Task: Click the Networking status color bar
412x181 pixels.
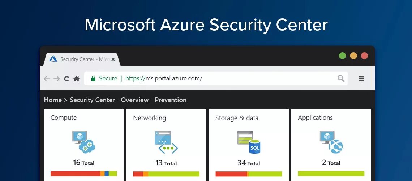Action: (x=166, y=174)
